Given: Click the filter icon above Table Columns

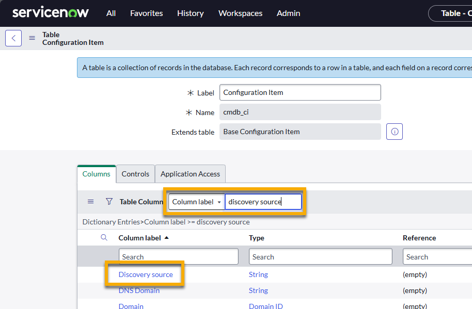Looking at the screenshot, I should (x=109, y=201).
